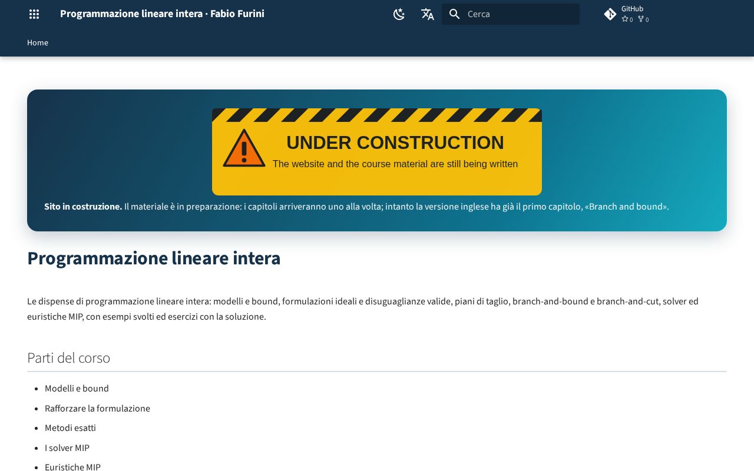The height and width of the screenshot is (471, 754).
Task: Open the Euristiche MIP list item
Action: (x=72, y=466)
